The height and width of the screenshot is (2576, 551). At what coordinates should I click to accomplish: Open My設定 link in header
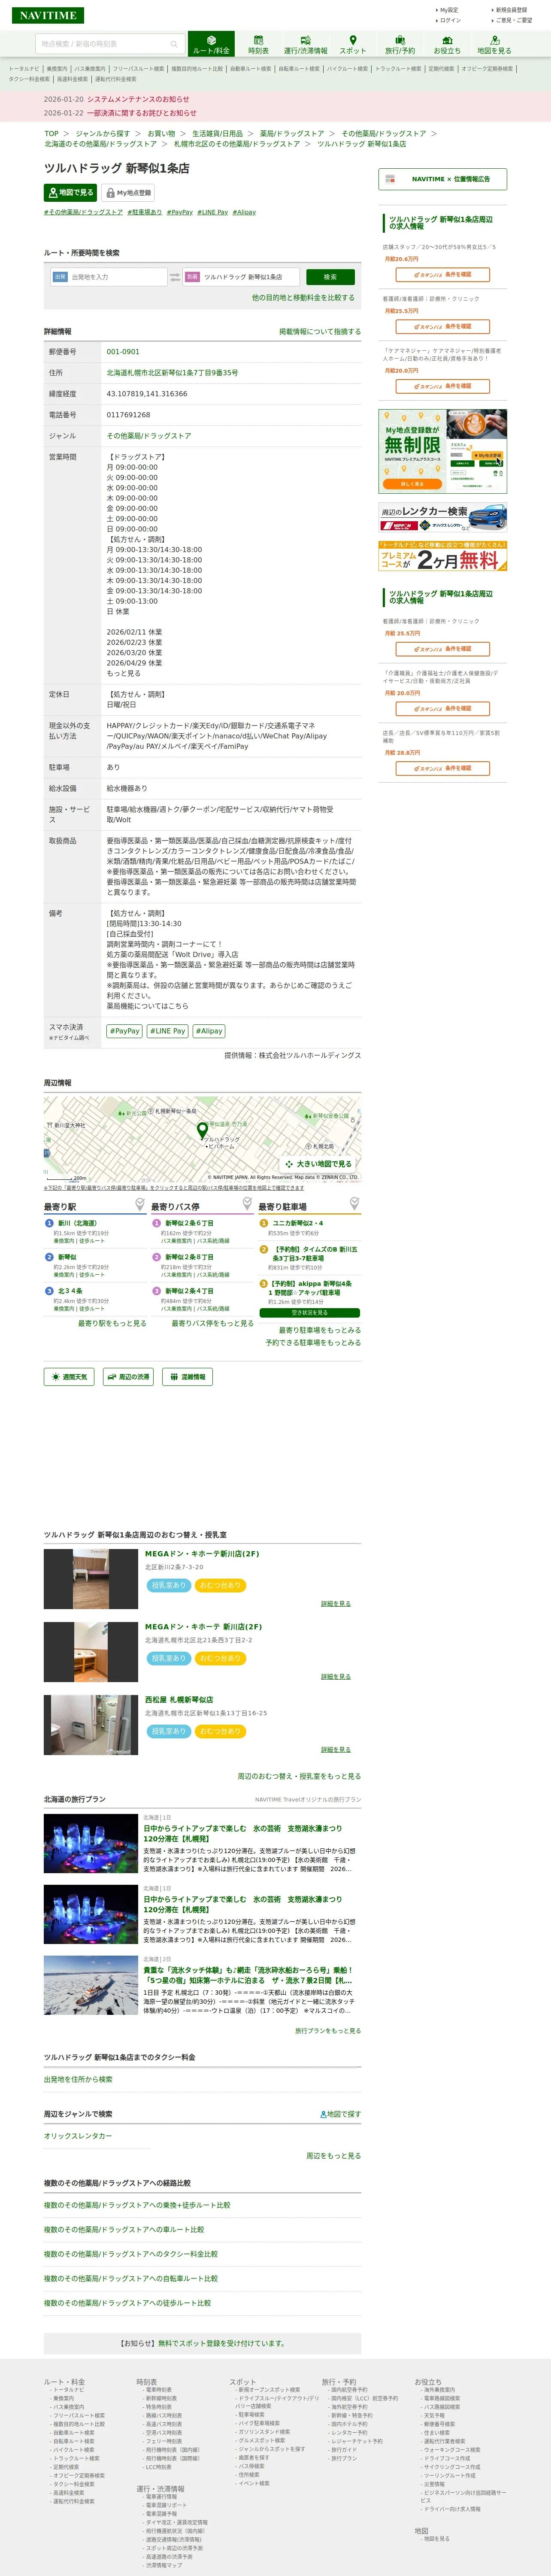[448, 10]
